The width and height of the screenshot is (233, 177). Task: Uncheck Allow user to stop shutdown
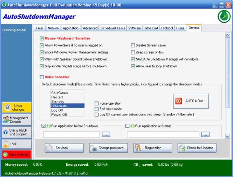click(133, 66)
